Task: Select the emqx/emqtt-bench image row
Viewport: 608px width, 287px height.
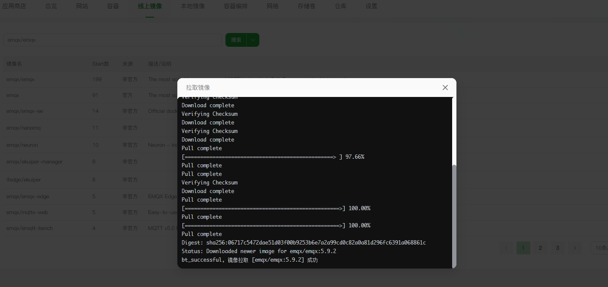Action: point(30,228)
